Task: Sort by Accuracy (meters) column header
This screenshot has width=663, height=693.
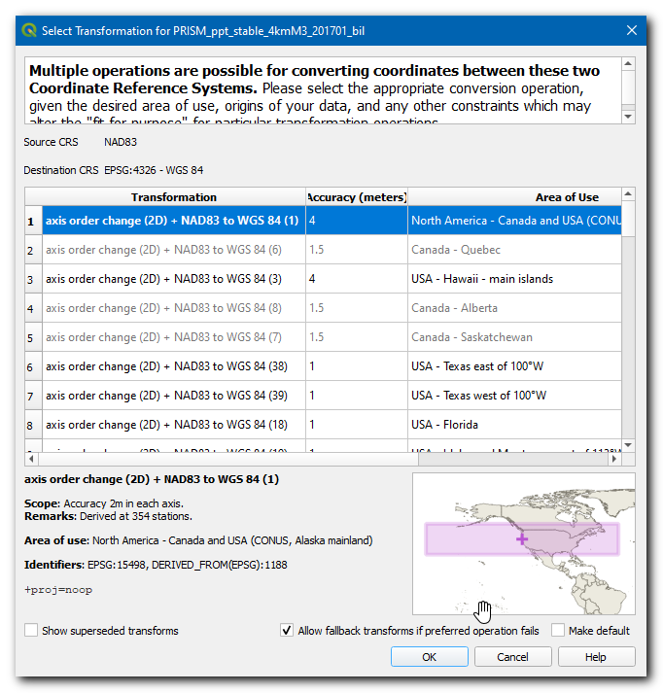Action: pos(357,196)
